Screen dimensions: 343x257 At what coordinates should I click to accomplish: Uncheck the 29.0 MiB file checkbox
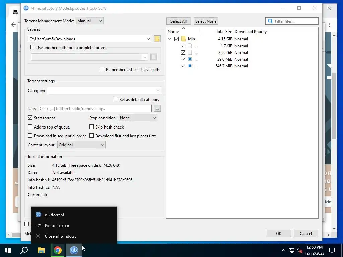point(183,59)
